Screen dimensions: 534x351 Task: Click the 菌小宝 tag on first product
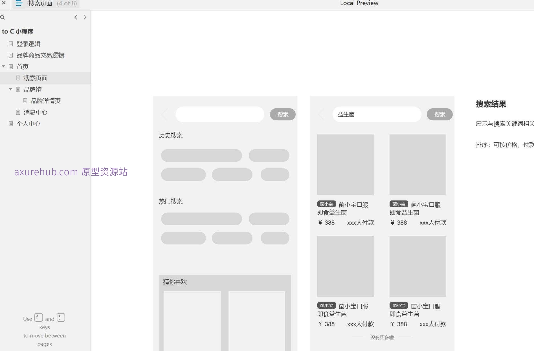tap(326, 204)
